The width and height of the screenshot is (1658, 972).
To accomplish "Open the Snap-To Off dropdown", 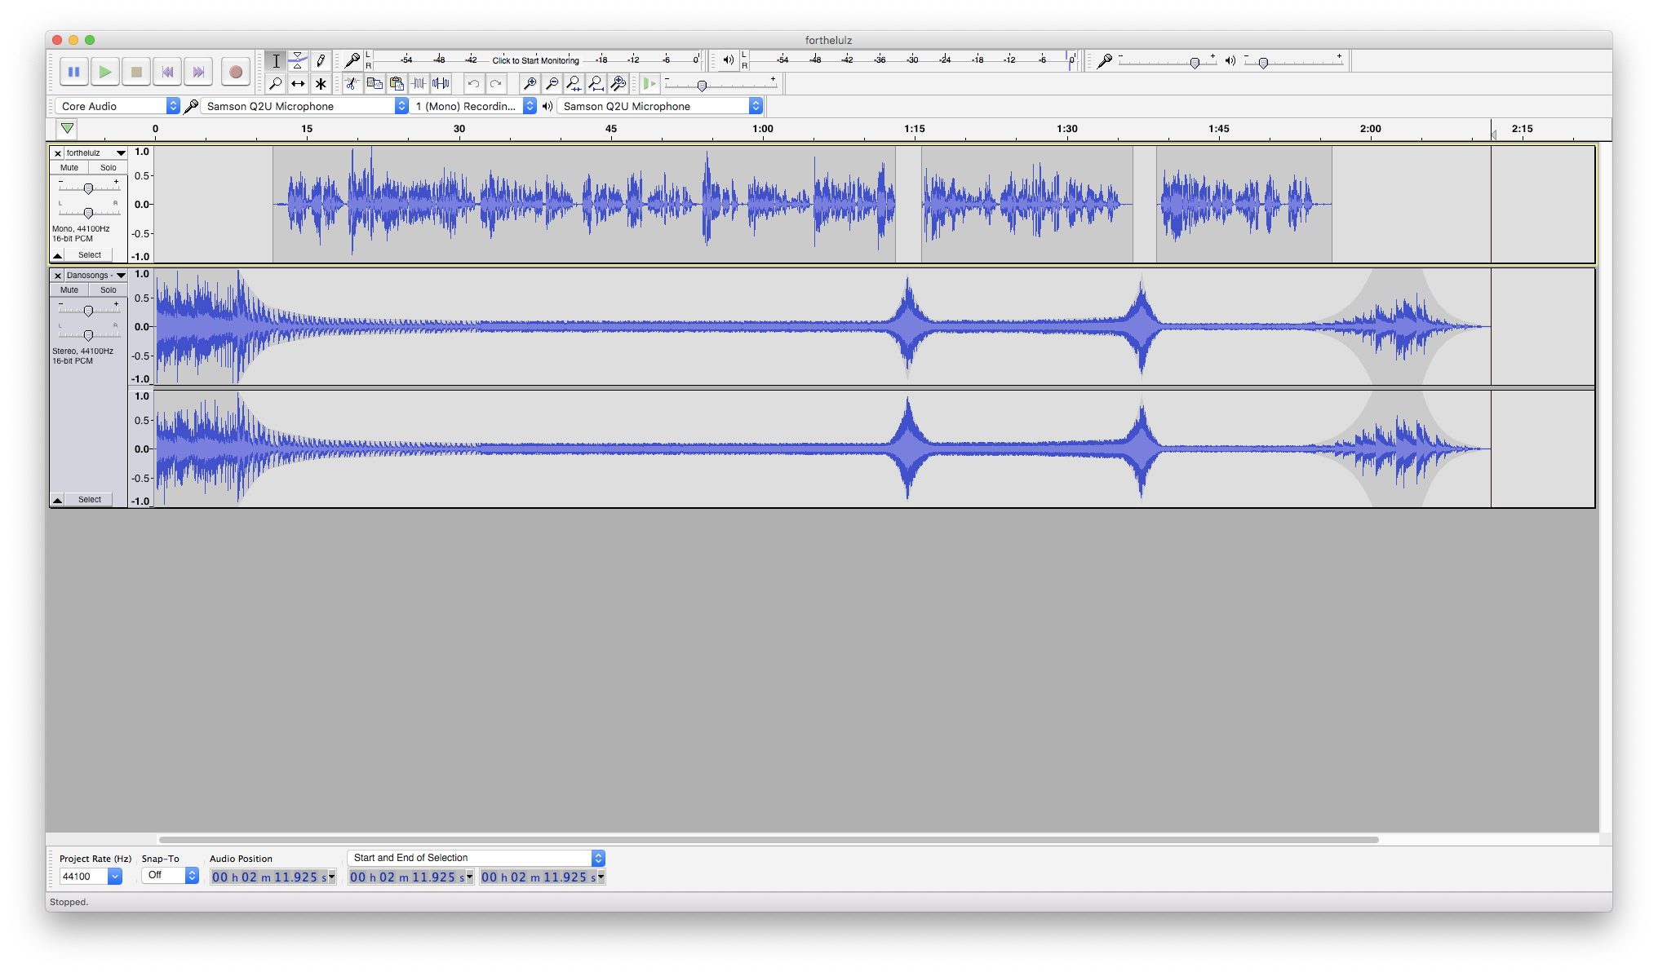I will (x=170, y=875).
